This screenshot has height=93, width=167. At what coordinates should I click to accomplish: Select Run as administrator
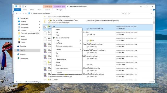[x=63, y=38]
